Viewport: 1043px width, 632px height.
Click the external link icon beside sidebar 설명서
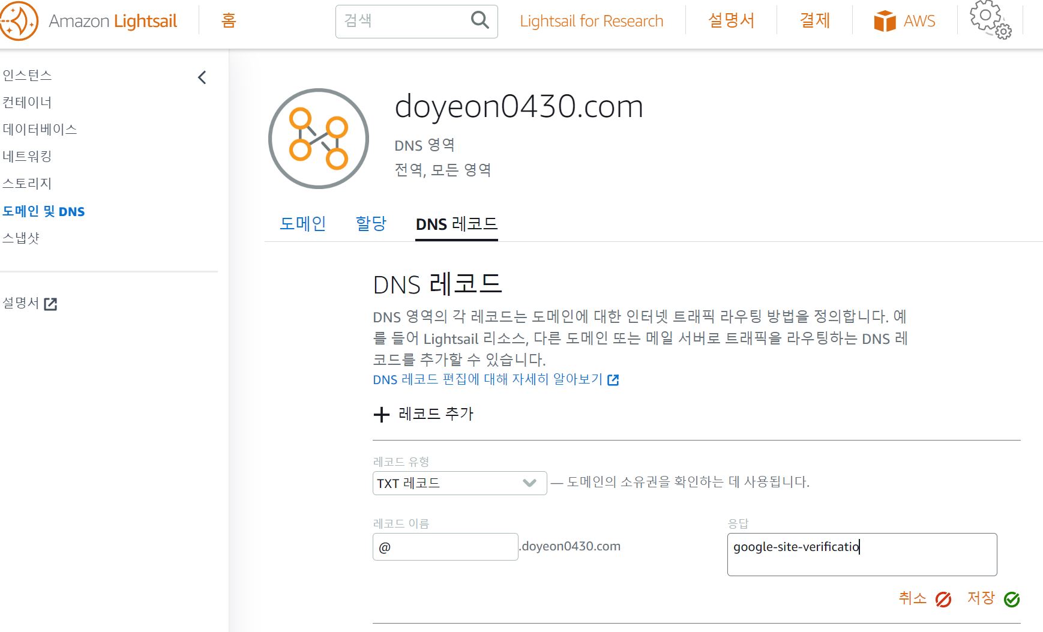[51, 304]
